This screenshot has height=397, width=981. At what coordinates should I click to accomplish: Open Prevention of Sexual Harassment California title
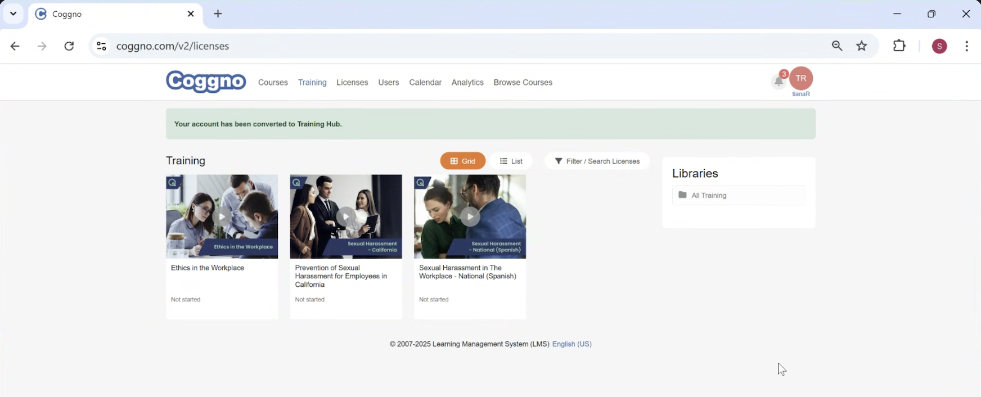click(x=341, y=276)
